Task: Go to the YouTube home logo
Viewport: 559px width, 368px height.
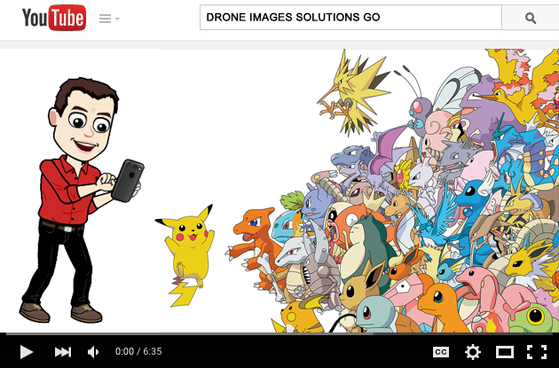Action: pyautogui.click(x=54, y=18)
